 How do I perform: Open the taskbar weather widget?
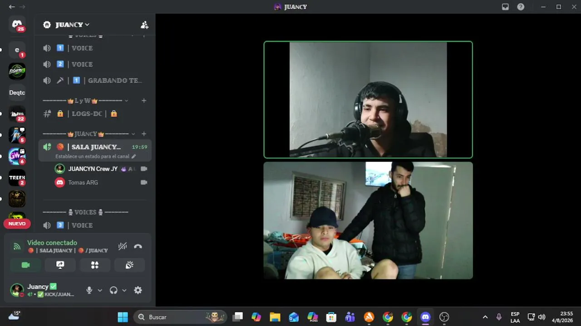click(14, 317)
